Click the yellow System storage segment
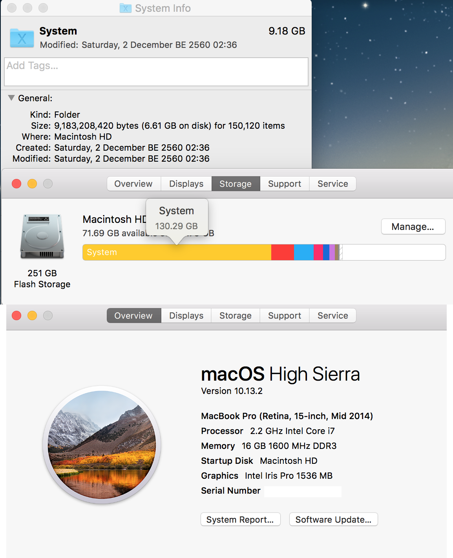The image size is (453, 558). (177, 252)
